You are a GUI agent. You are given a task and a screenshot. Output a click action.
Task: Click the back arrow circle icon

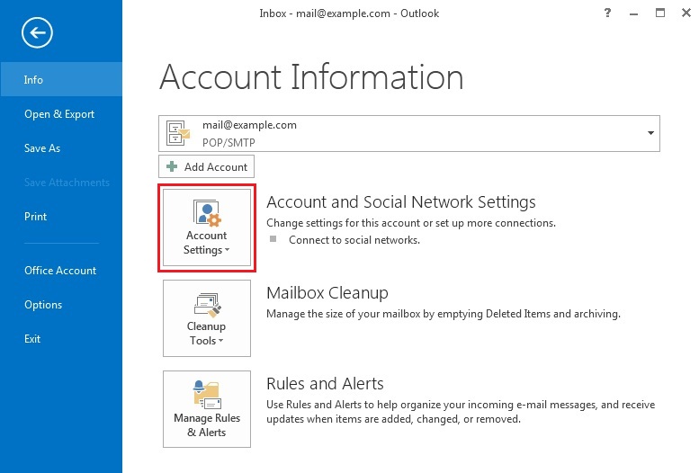tap(37, 32)
